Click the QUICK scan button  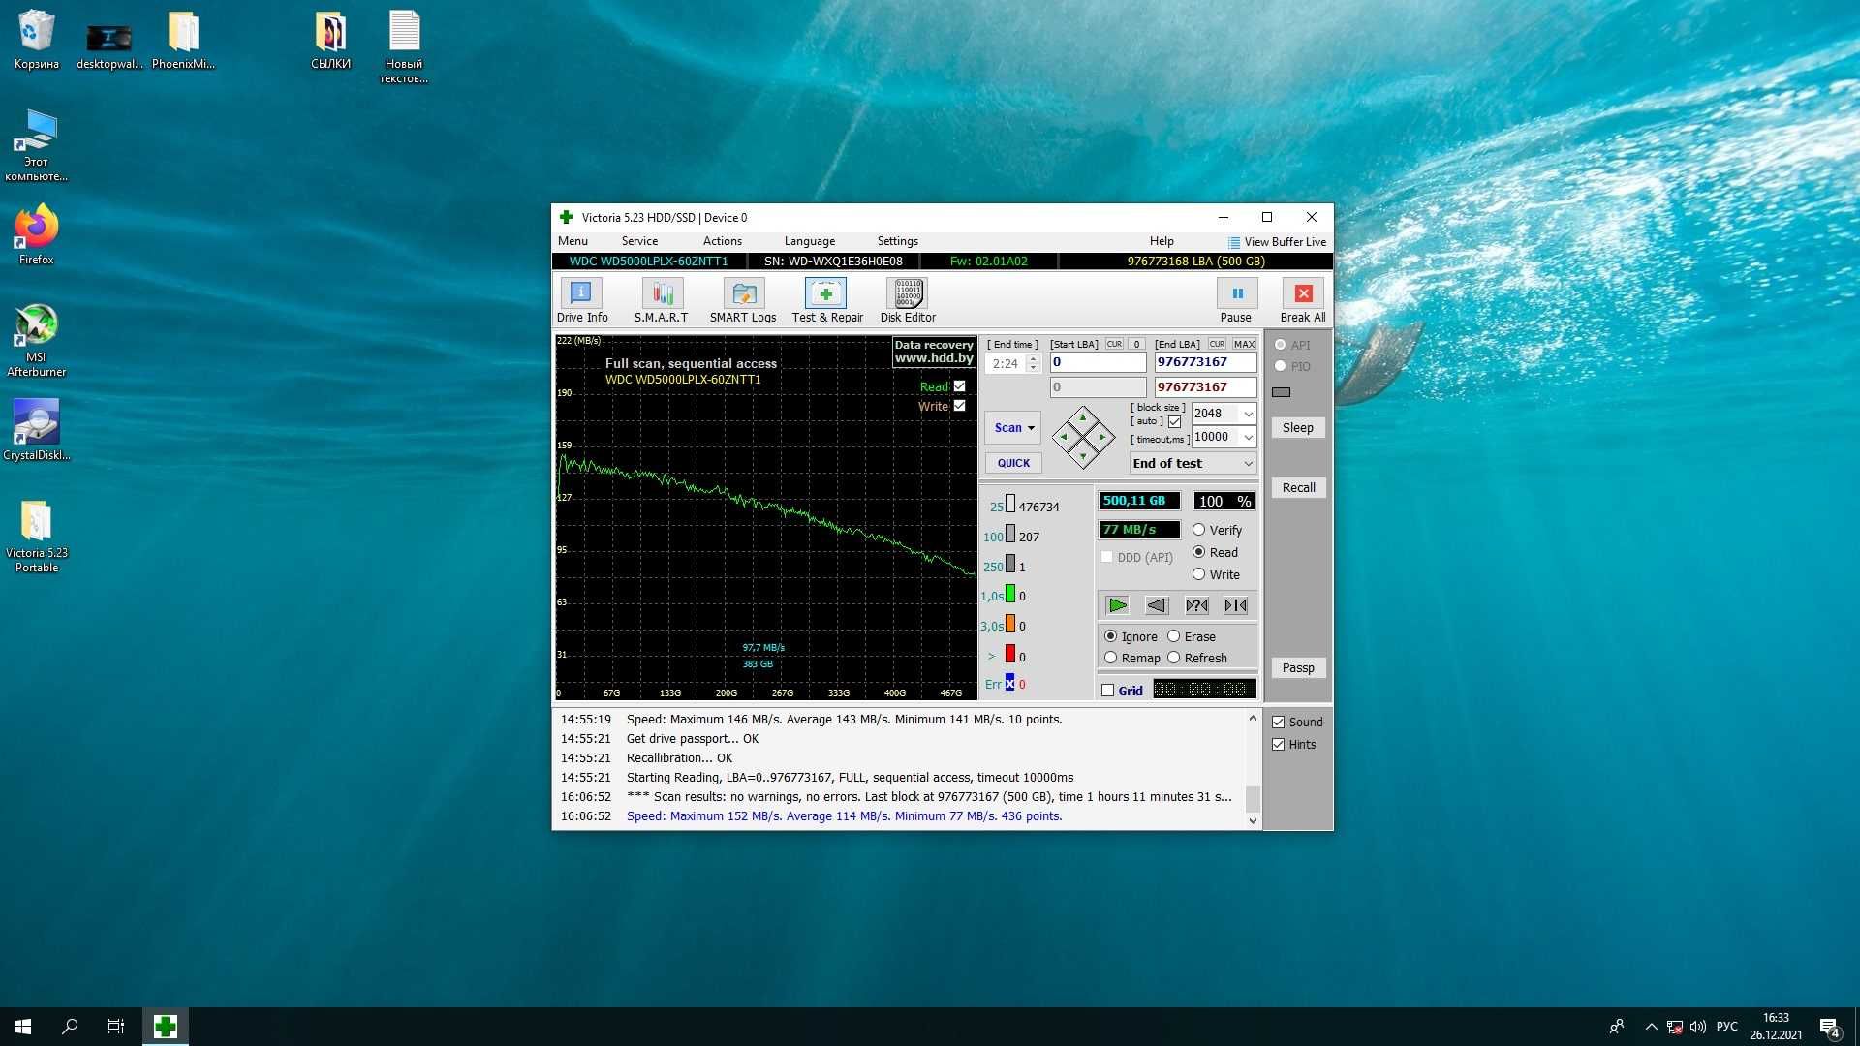coord(1013,463)
